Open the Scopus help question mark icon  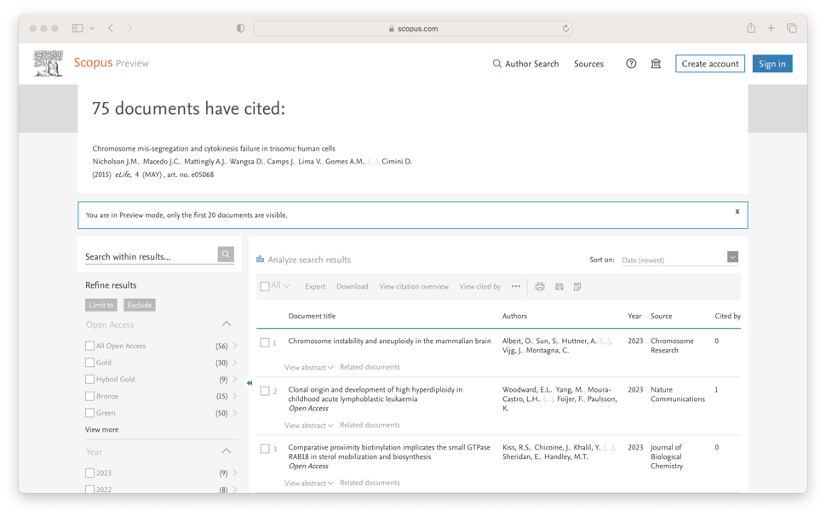(x=631, y=63)
